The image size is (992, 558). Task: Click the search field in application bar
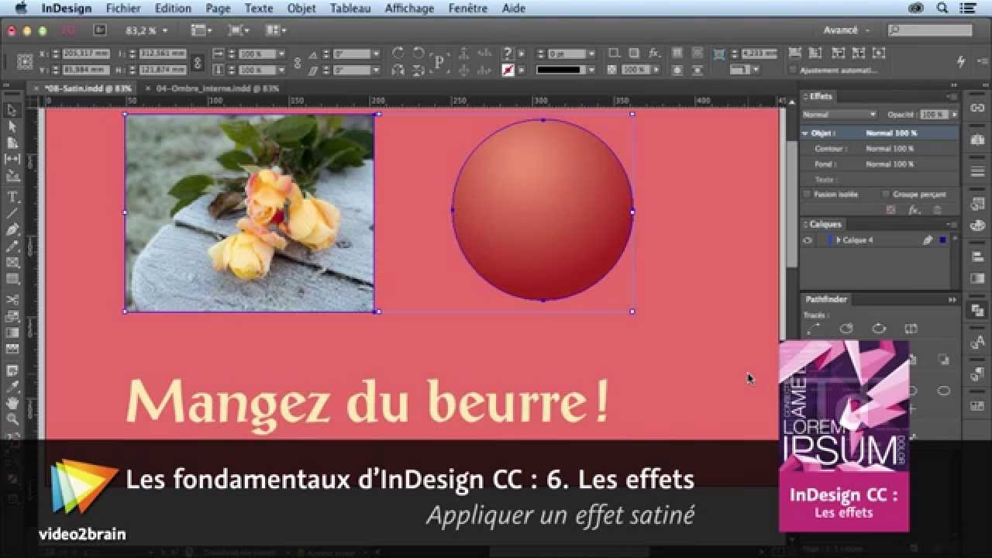[930, 30]
